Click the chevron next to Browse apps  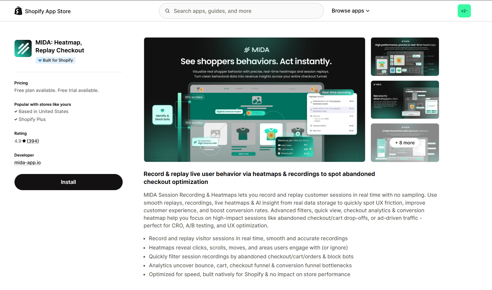tap(368, 11)
